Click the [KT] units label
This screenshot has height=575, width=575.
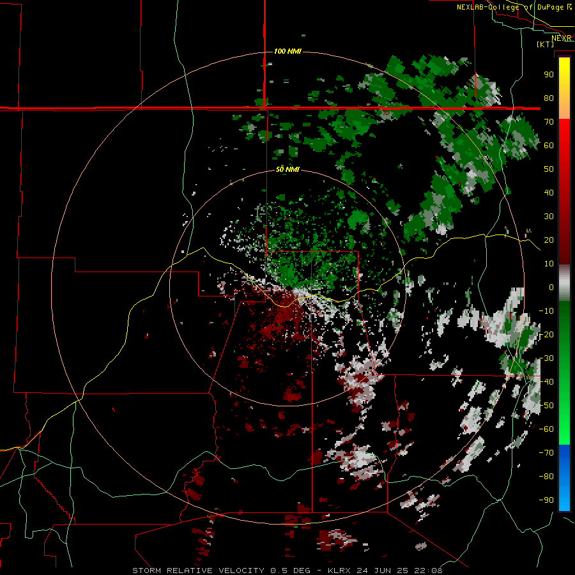(546, 44)
